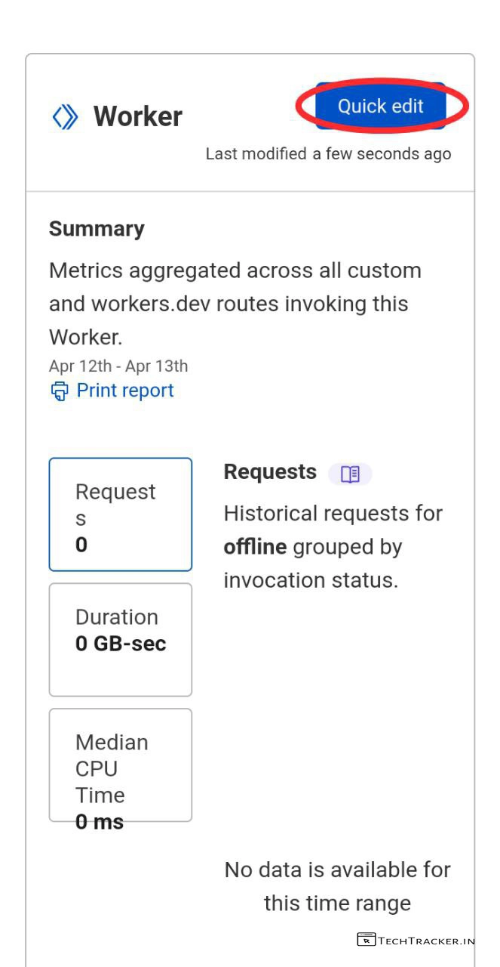Click the 0 GB-sec duration value
Image resolution: width=500 pixels, height=967 pixels.
121,644
